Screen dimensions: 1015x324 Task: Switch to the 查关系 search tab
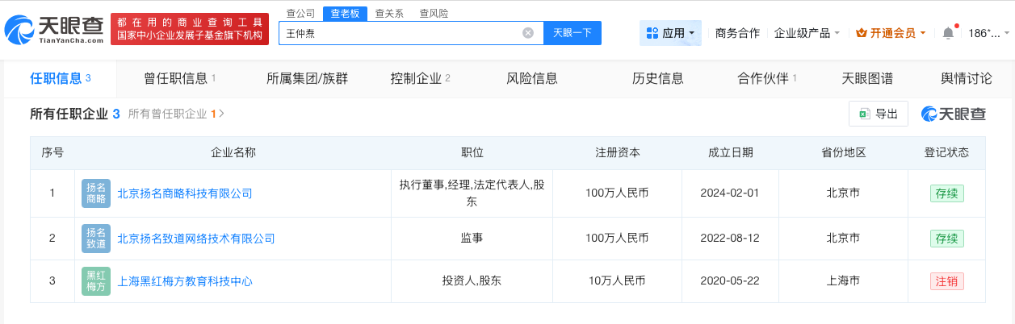click(x=389, y=13)
